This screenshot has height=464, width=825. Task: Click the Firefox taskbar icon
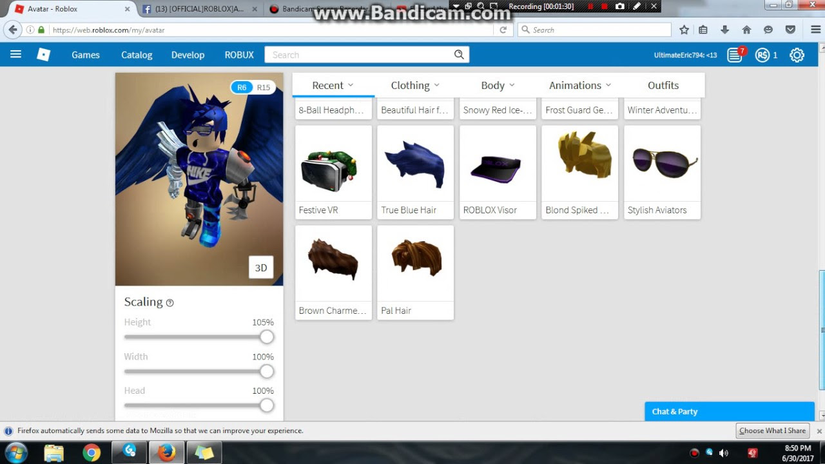coord(167,453)
